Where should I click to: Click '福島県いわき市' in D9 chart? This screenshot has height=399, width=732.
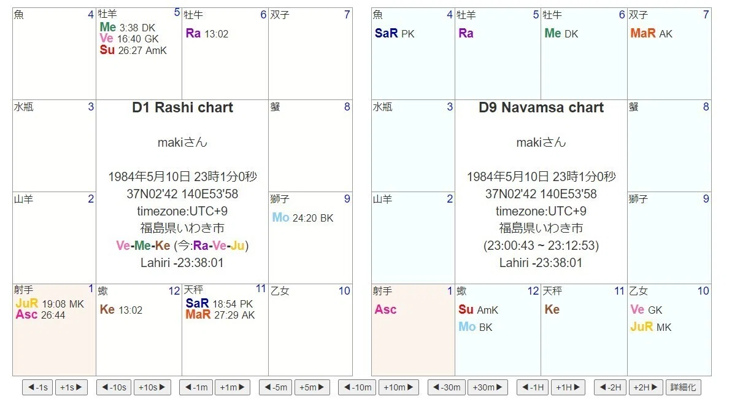[x=541, y=228]
